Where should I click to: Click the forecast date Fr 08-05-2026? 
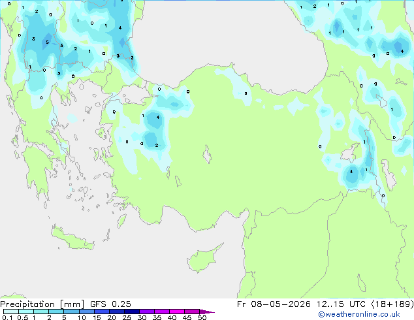(x=274, y=304)
